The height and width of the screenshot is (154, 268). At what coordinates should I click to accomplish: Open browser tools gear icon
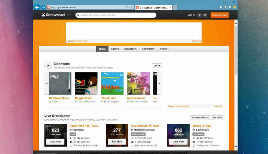click(230, 7)
